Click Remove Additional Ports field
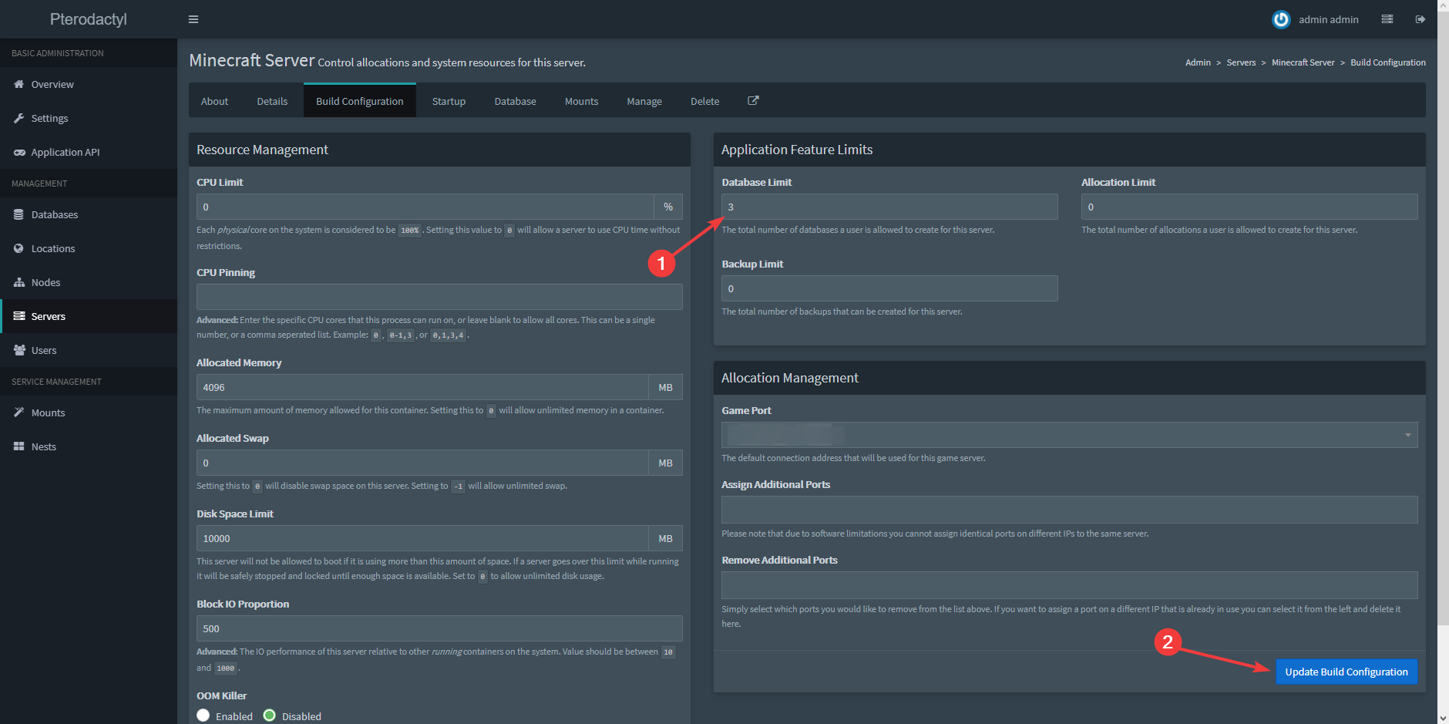The width and height of the screenshot is (1449, 724). pos(1069,585)
